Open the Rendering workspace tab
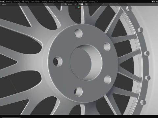The image size is (158, 118). pyautogui.click(x=61, y=2)
